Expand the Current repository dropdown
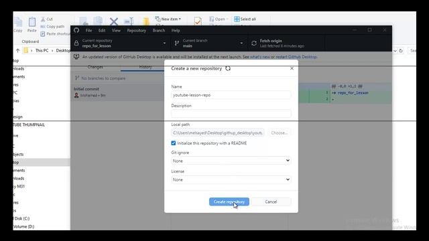Viewport: 429px width, 241px height. tap(121, 43)
